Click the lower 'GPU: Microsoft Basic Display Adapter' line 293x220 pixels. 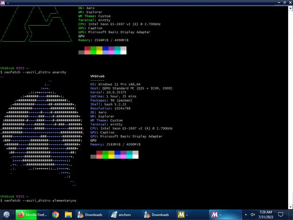coord(126,136)
